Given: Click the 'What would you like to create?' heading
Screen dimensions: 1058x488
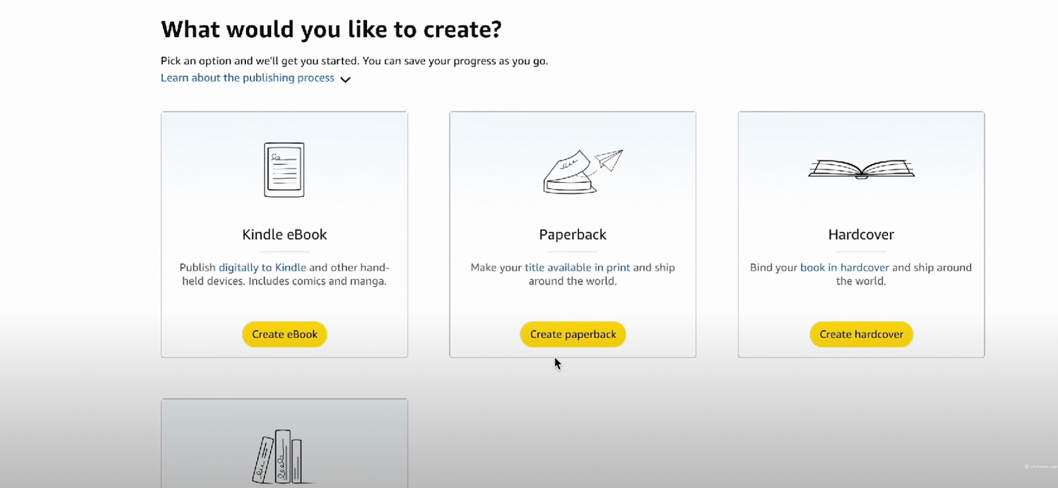Looking at the screenshot, I should pos(331,30).
